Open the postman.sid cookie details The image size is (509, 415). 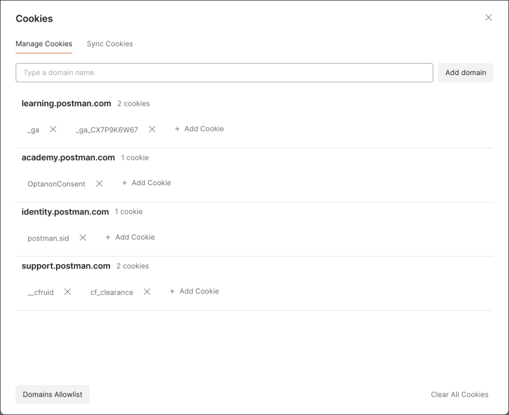click(48, 238)
